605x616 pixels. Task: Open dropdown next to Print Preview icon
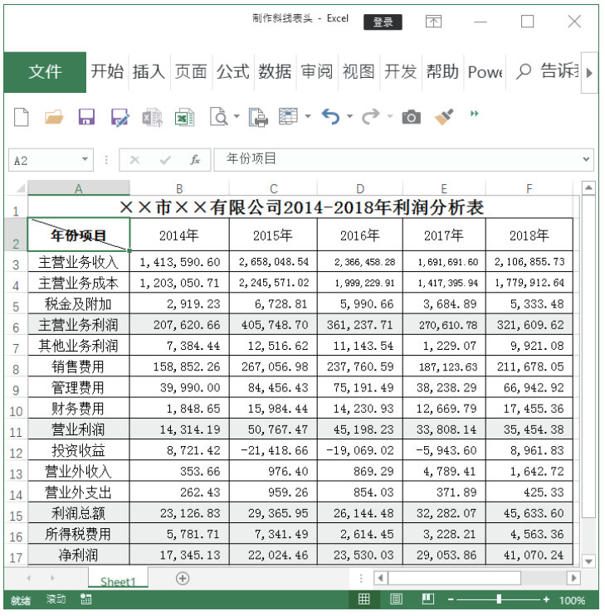click(x=237, y=117)
